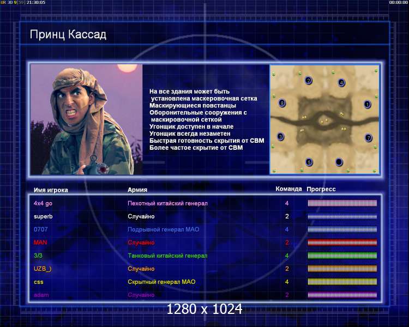Image resolution: width=409 pixels, height=327 pixels.
Task: Click the unnumbered dark start position marker
Action: (339, 162)
